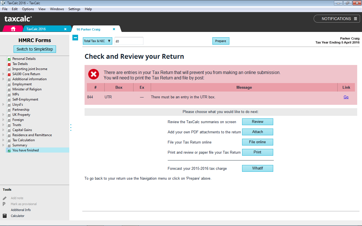Collapse the sidebar with minus icon

(75, 38)
